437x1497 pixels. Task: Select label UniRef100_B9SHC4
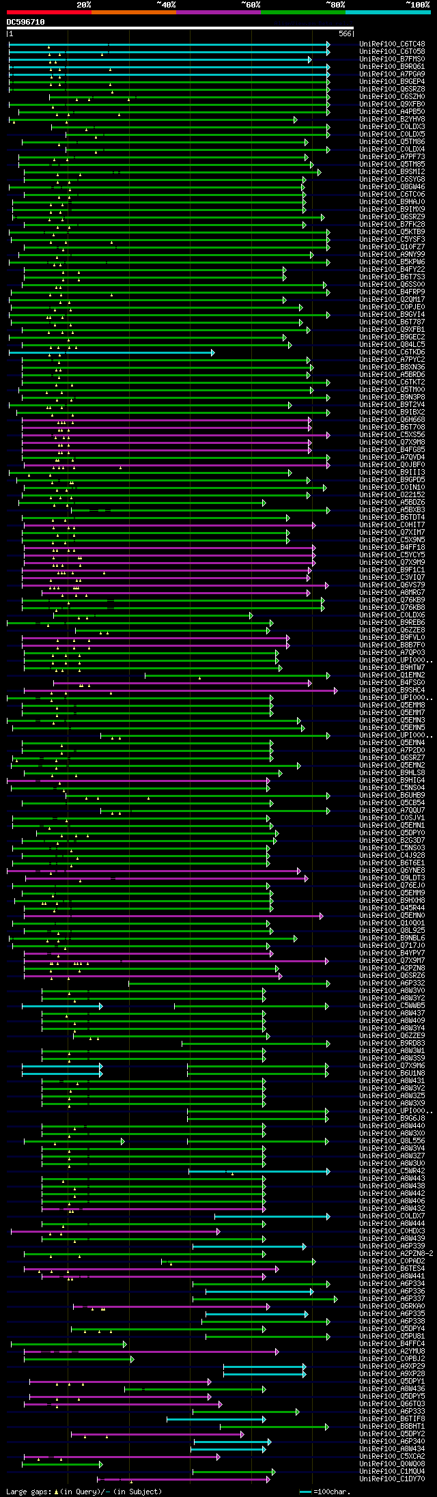pos(392,690)
